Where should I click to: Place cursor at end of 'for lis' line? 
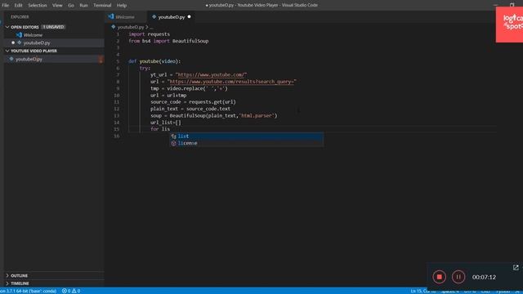170,129
